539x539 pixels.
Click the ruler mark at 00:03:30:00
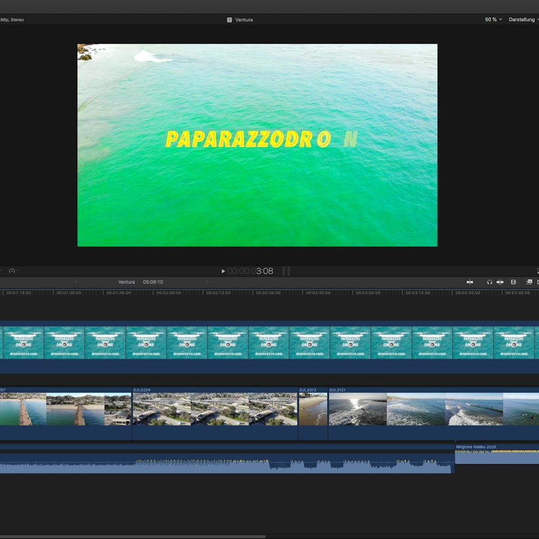coord(468,293)
